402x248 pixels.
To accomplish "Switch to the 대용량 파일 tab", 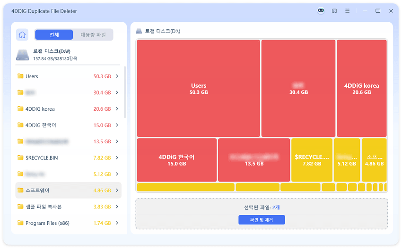I will 93,34.
